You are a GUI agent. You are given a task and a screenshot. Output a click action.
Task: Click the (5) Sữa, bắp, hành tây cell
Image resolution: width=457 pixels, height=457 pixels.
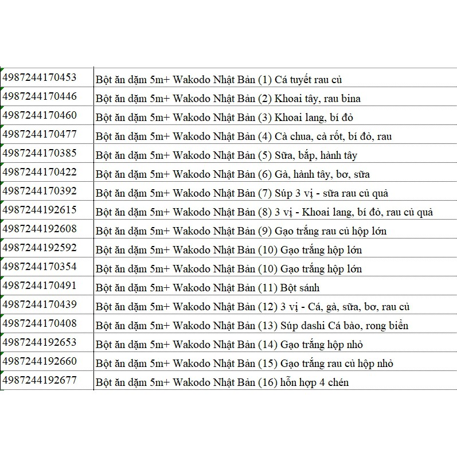point(275,153)
